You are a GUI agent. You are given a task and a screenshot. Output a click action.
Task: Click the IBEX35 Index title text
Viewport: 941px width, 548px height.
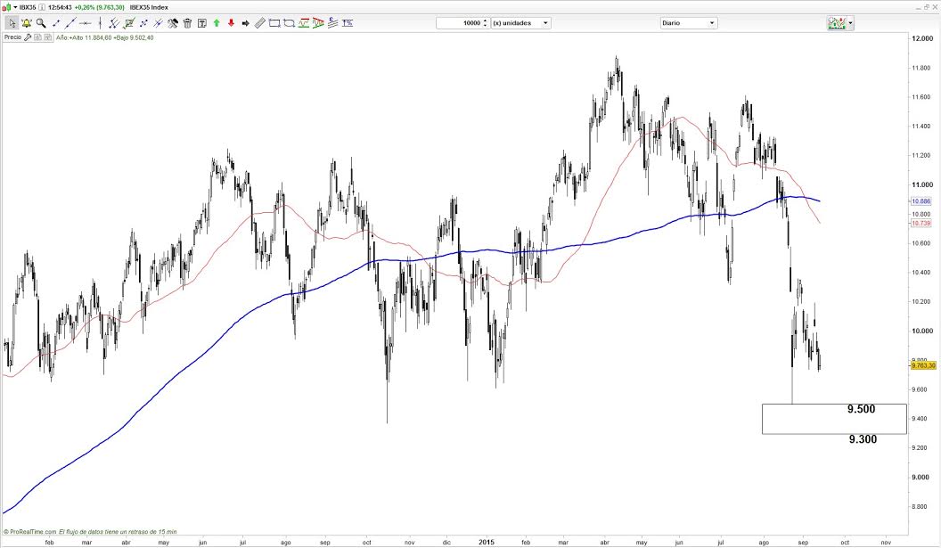[149, 7]
